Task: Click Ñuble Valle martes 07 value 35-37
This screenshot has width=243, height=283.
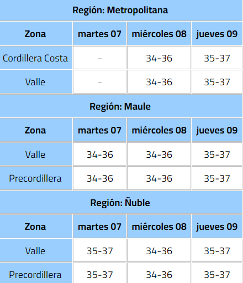Action: pos(99,251)
